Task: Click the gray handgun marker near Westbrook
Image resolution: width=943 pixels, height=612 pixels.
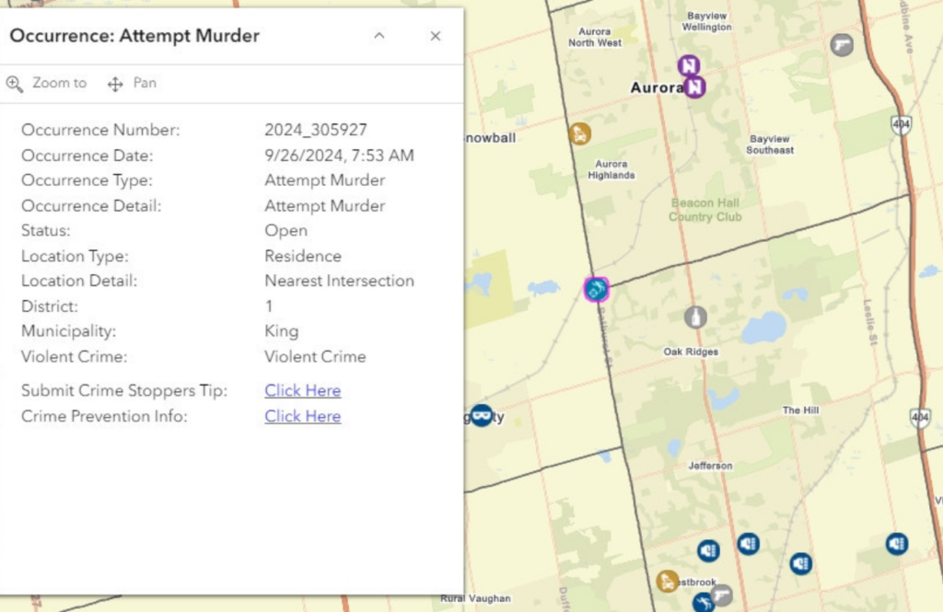Action: tap(722, 595)
